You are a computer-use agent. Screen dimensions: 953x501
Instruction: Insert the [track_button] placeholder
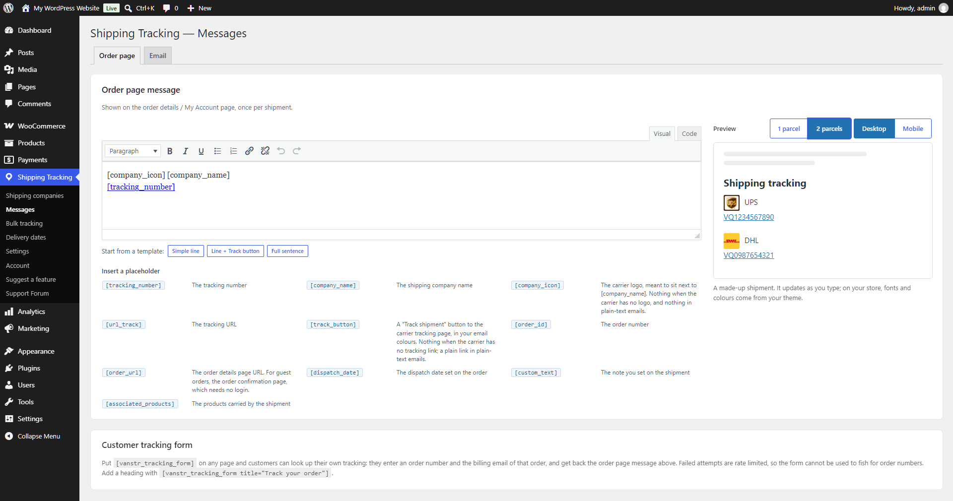coord(333,324)
